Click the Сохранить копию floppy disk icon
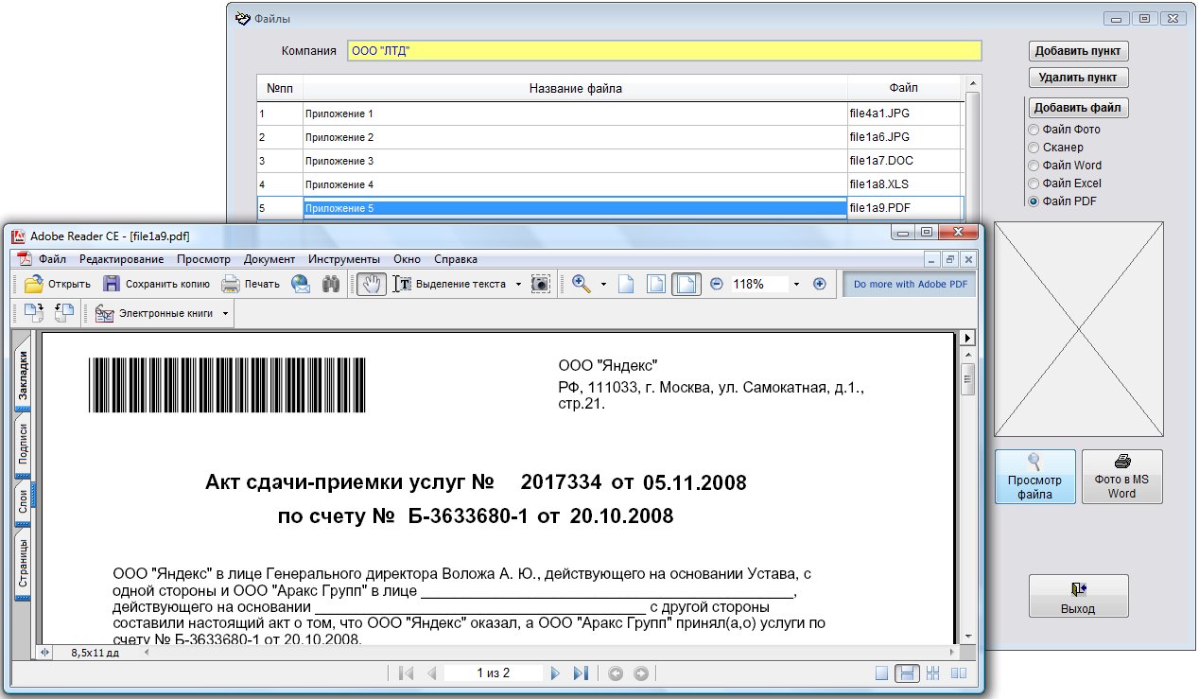The width and height of the screenshot is (1199, 699). coord(112,284)
